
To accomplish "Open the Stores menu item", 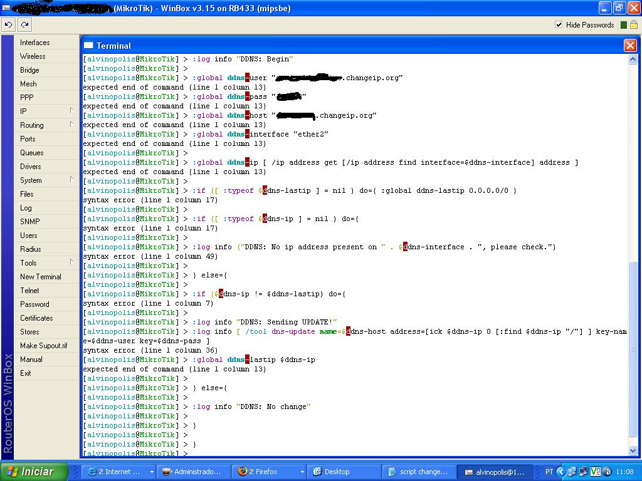I will click(46, 332).
